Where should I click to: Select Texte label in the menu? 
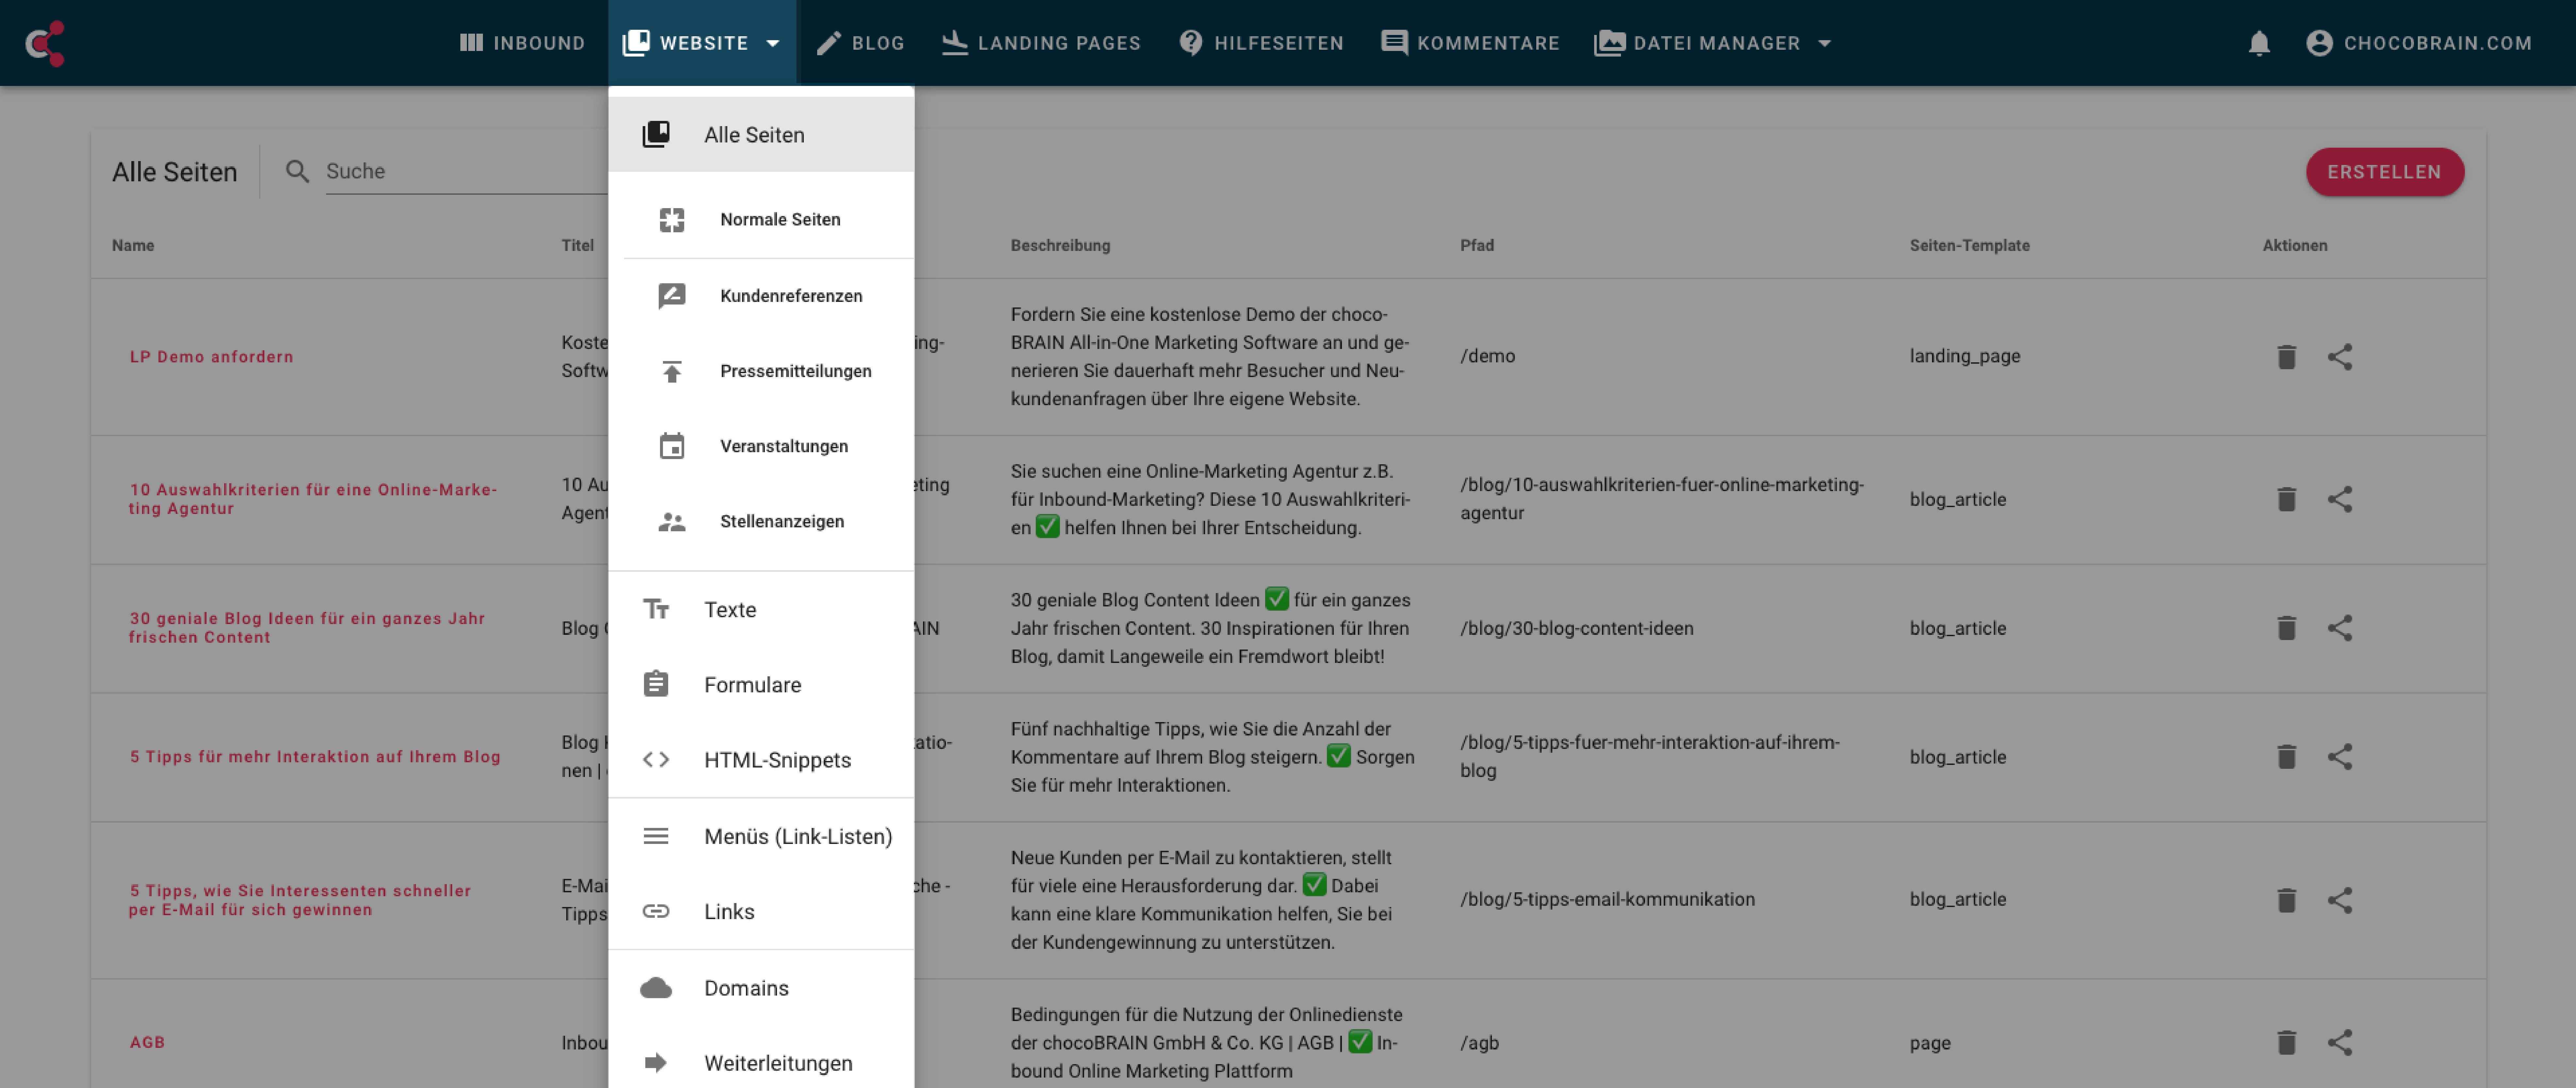point(730,610)
